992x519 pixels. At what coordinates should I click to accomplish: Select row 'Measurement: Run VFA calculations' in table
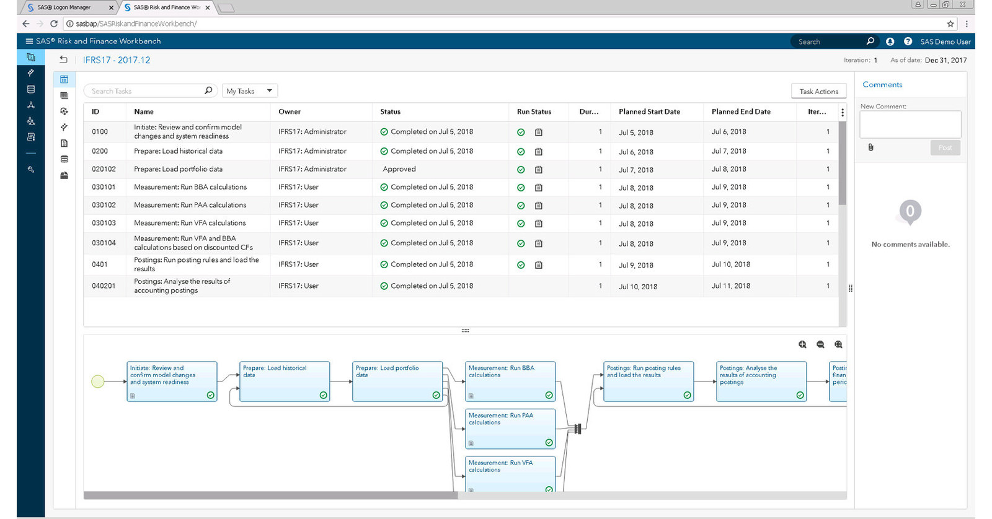point(461,223)
